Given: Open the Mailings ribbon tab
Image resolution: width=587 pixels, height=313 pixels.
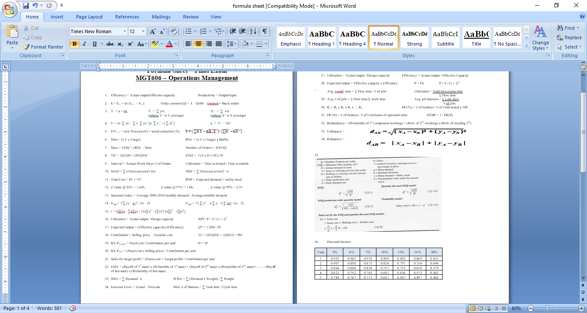Looking at the screenshot, I should pos(161,17).
